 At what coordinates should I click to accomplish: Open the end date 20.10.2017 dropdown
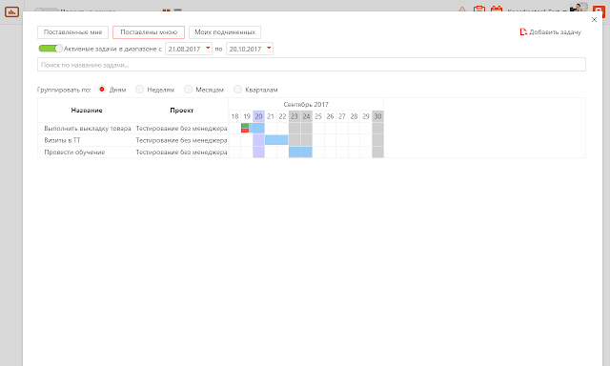[250, 49]
